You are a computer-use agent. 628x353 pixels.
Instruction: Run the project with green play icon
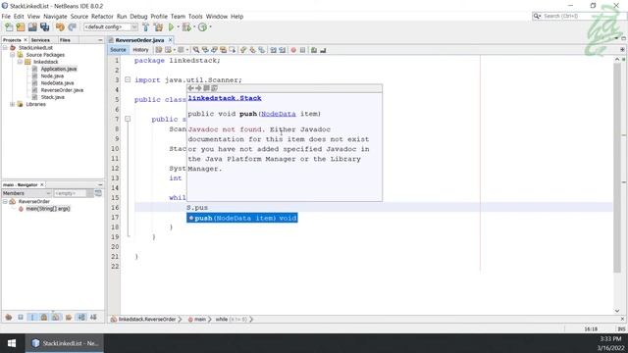click(172, 27)
